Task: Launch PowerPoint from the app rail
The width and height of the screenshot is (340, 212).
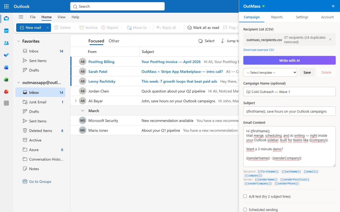Action: (6, 92)
